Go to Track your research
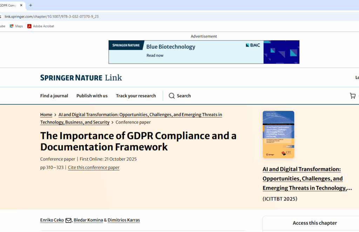359x232 pixels. pos(136,96)
